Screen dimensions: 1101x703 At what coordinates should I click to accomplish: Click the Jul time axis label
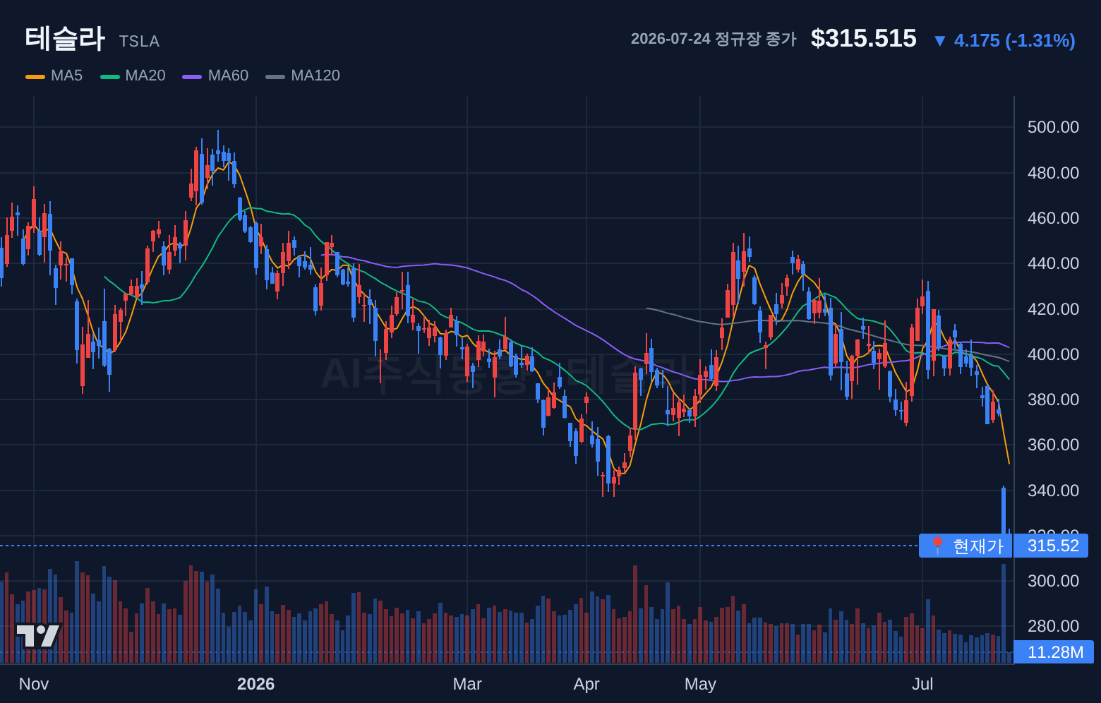[922, 684]
